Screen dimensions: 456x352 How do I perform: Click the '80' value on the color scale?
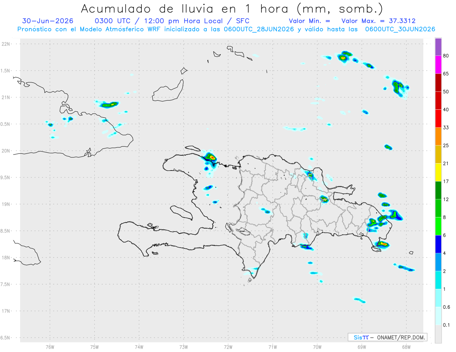446,56
